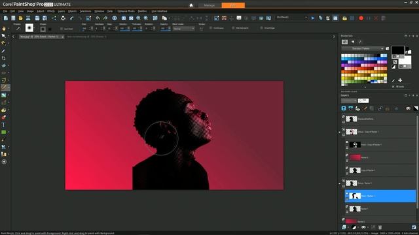Click the Share icon
419x235 pixels.
(54, 18)
